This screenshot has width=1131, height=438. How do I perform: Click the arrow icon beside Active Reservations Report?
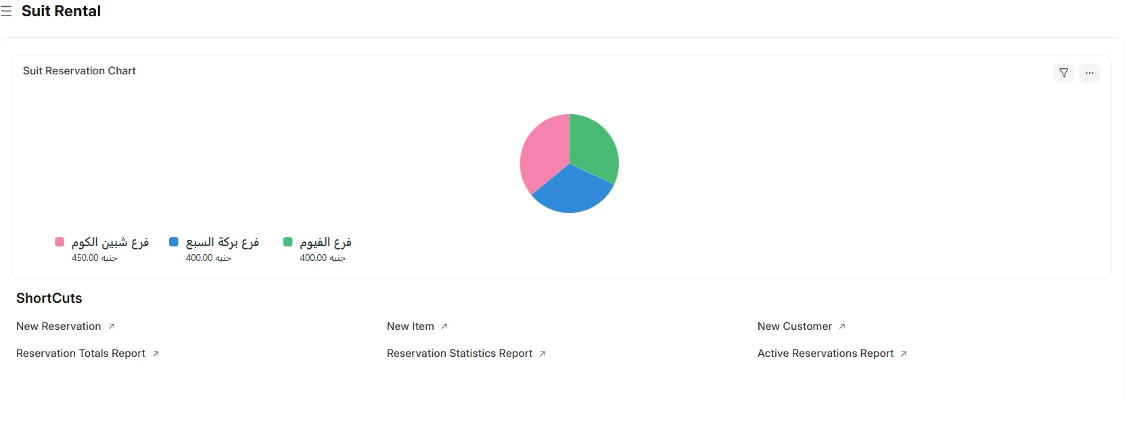[x=904, y=354]
